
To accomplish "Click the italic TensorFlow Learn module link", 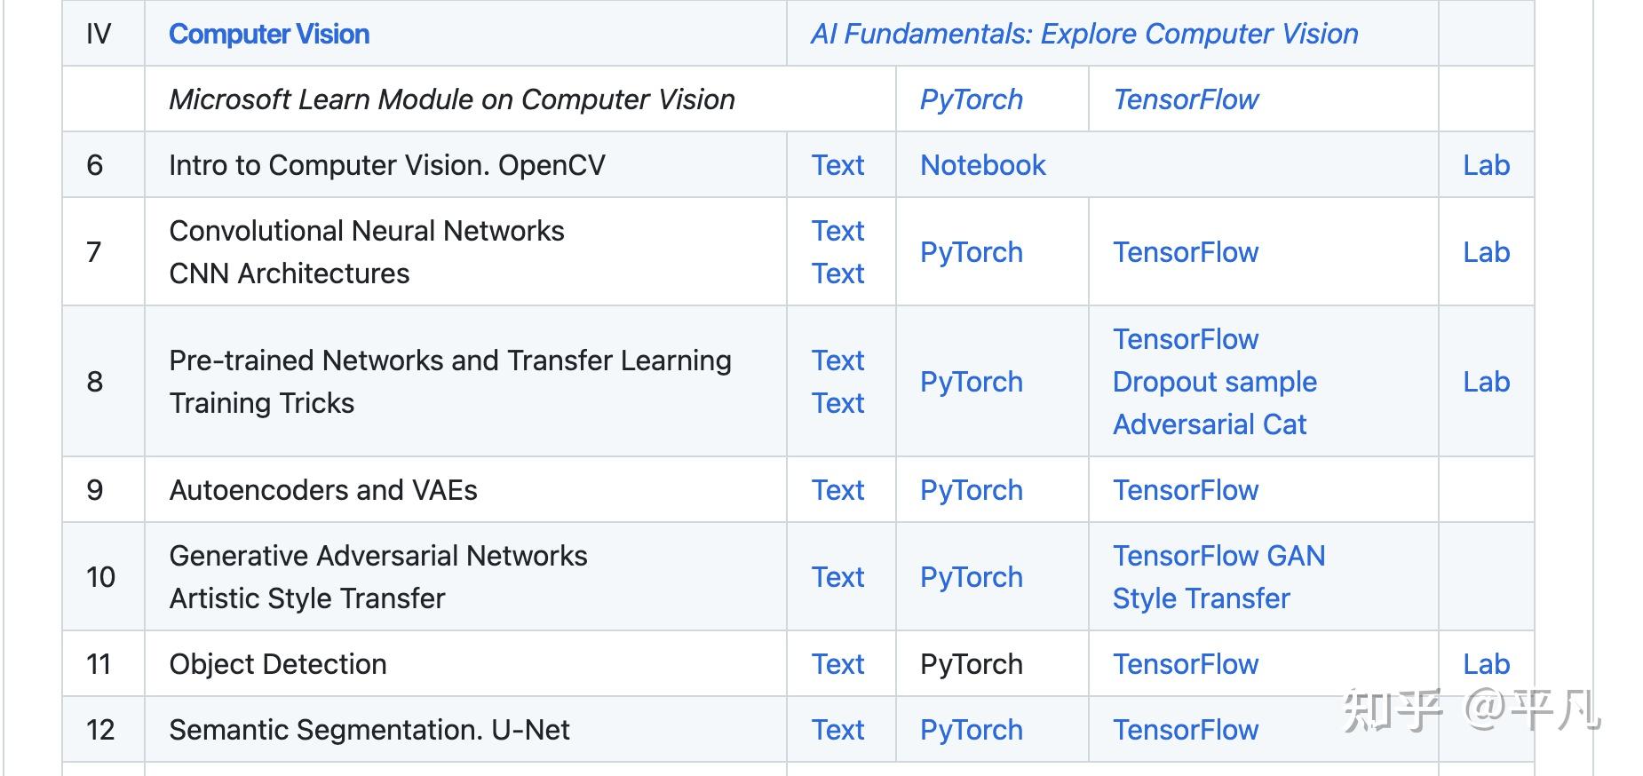I will coord(1185,99).
